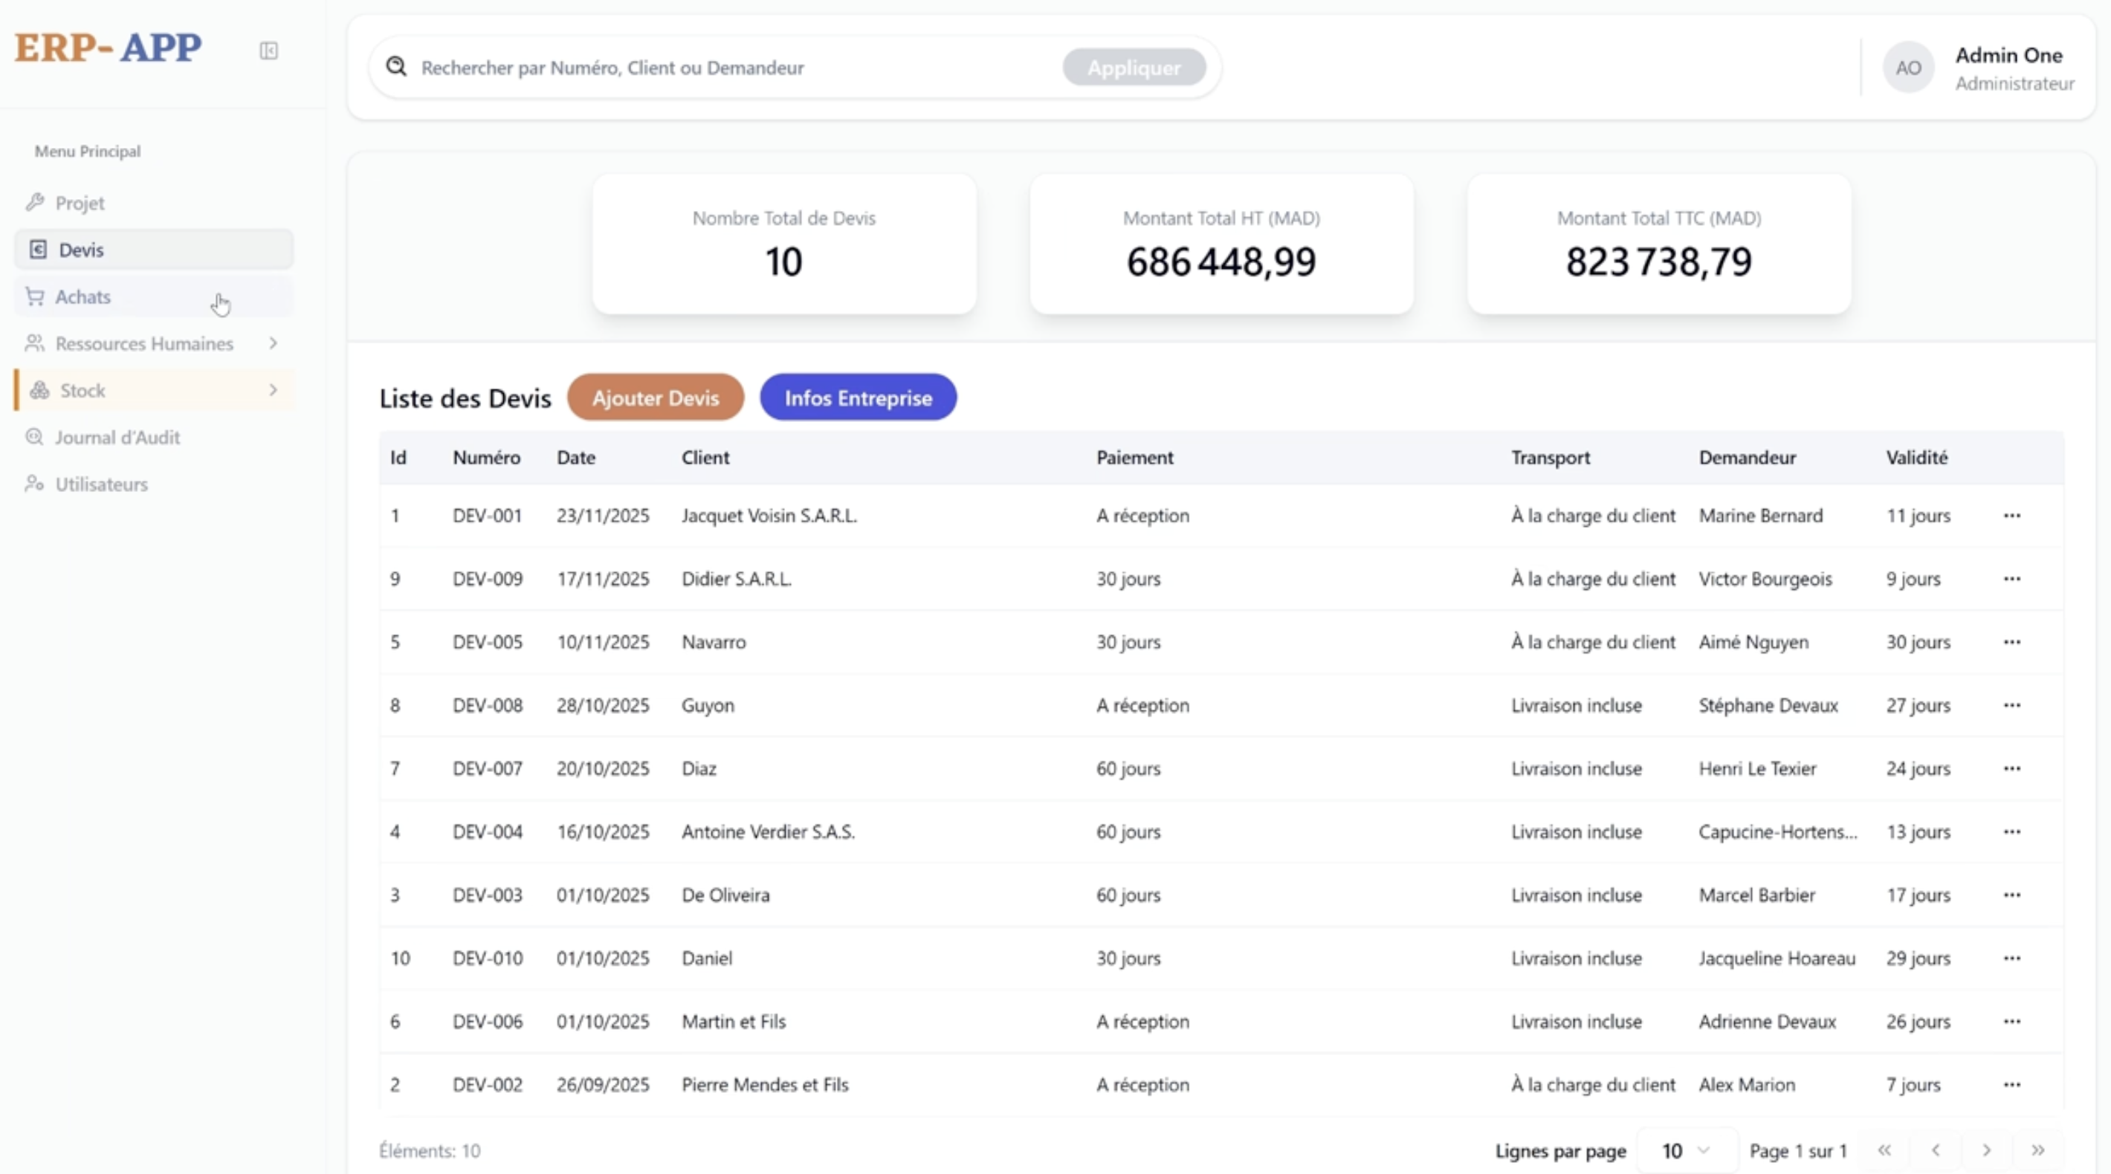The height and width of the screenshot is (1174, 2111).
Task: Open Infos Entreprise
Action: [858, 398]
